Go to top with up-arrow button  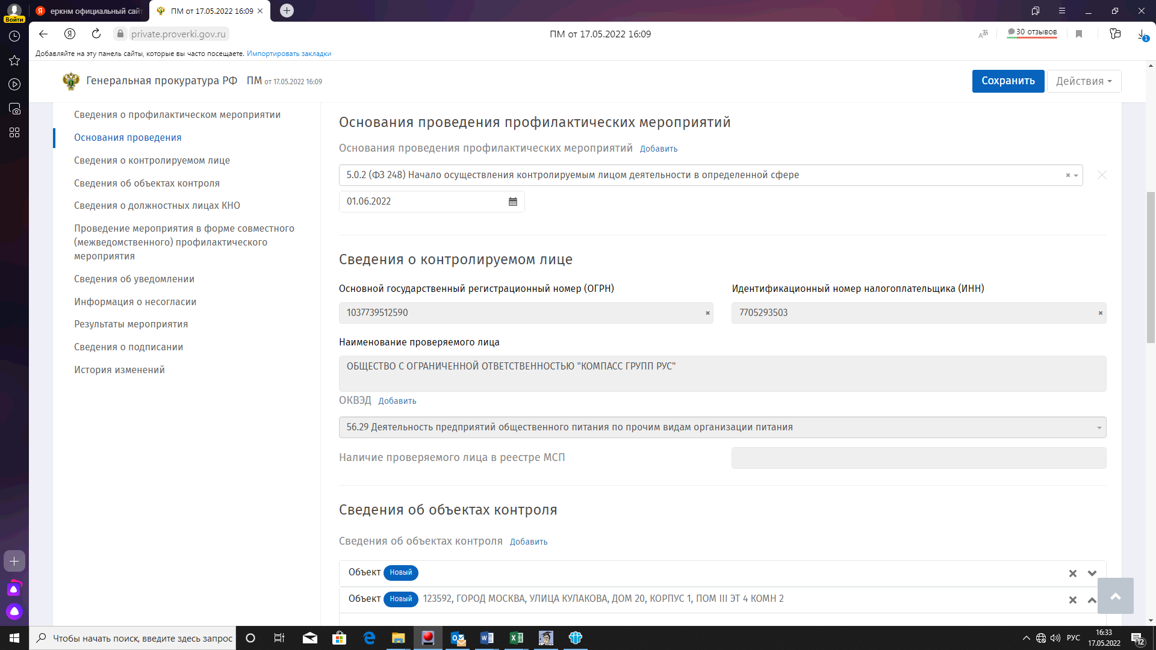pyautogui.click(x=1115, y=596)
